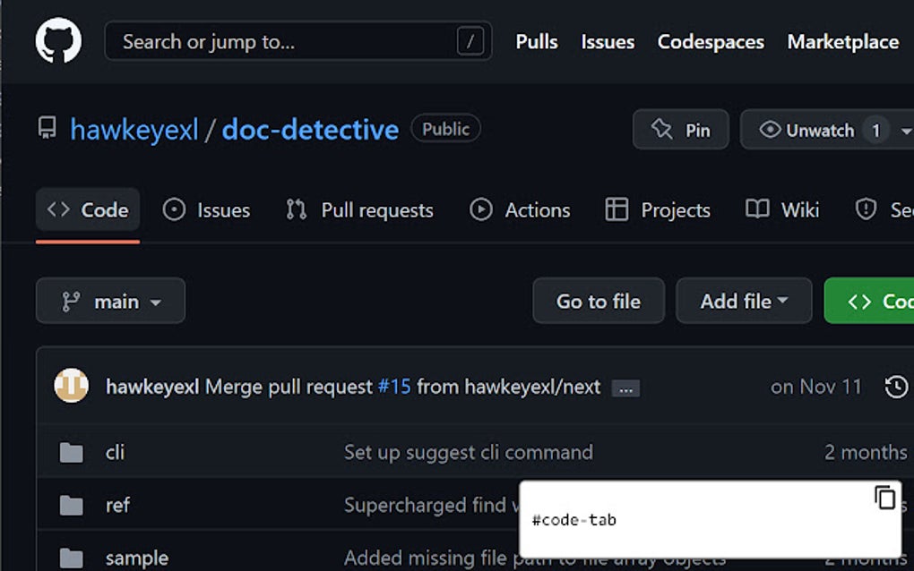
Task: Click the search or jump to field
Action: pos(296,40)
